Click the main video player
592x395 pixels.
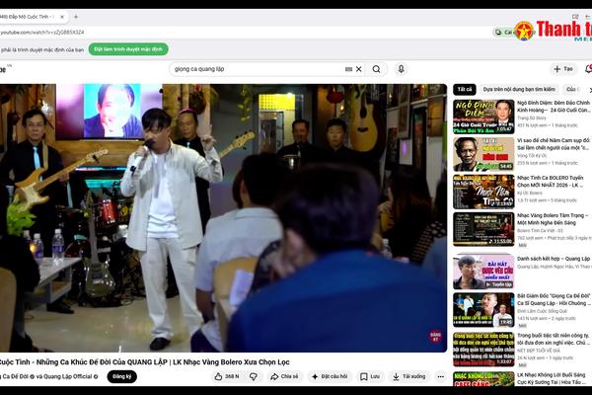point(224,218)
